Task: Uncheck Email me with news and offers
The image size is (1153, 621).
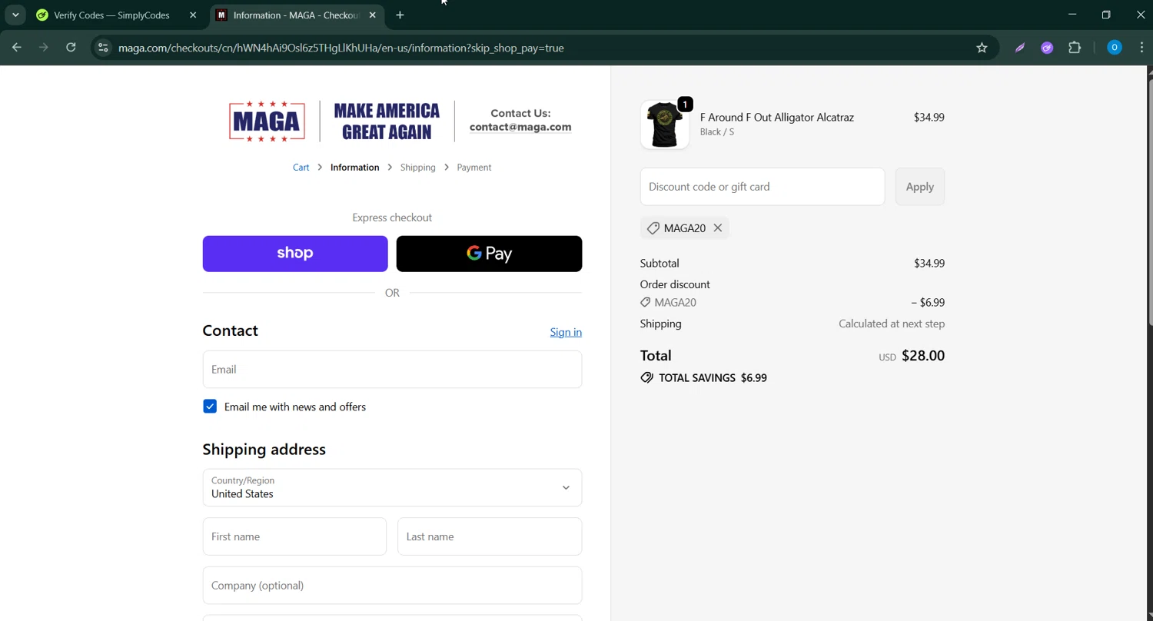Action: pyautogui.click(x=210, y=407)
